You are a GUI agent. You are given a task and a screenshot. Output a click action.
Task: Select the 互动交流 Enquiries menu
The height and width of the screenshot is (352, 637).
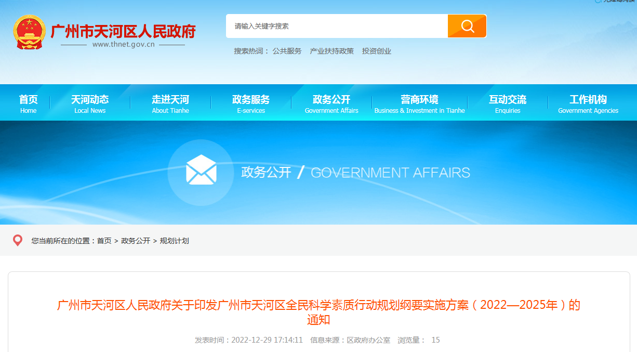coord(508,103)
